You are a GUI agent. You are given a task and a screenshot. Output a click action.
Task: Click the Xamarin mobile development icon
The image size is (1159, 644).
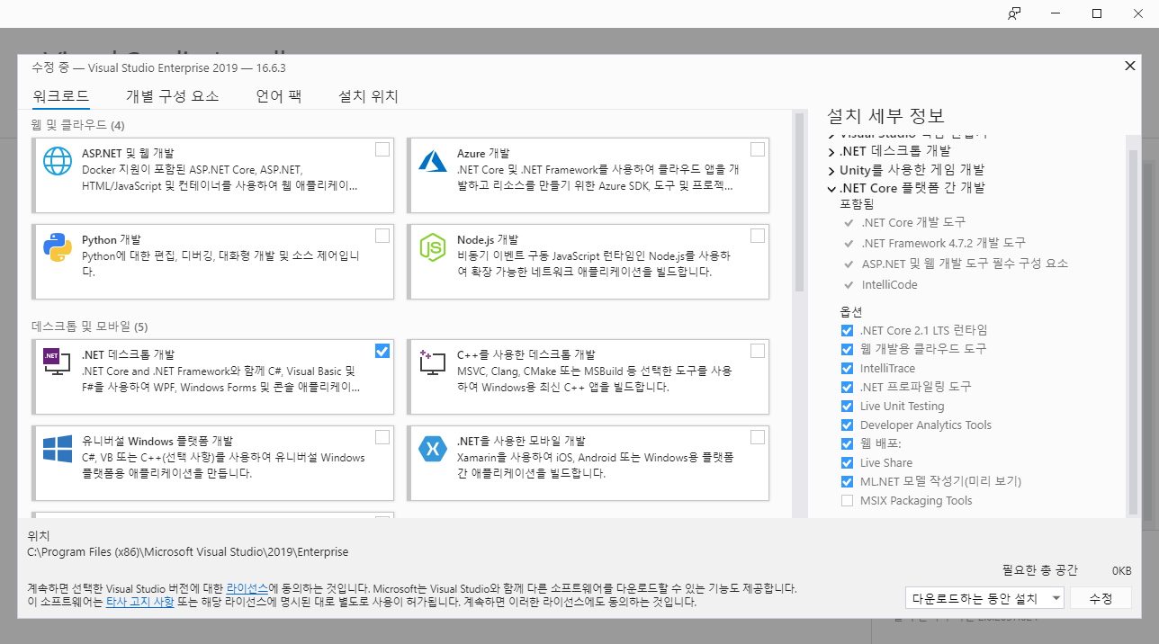[x=433, y=448]
